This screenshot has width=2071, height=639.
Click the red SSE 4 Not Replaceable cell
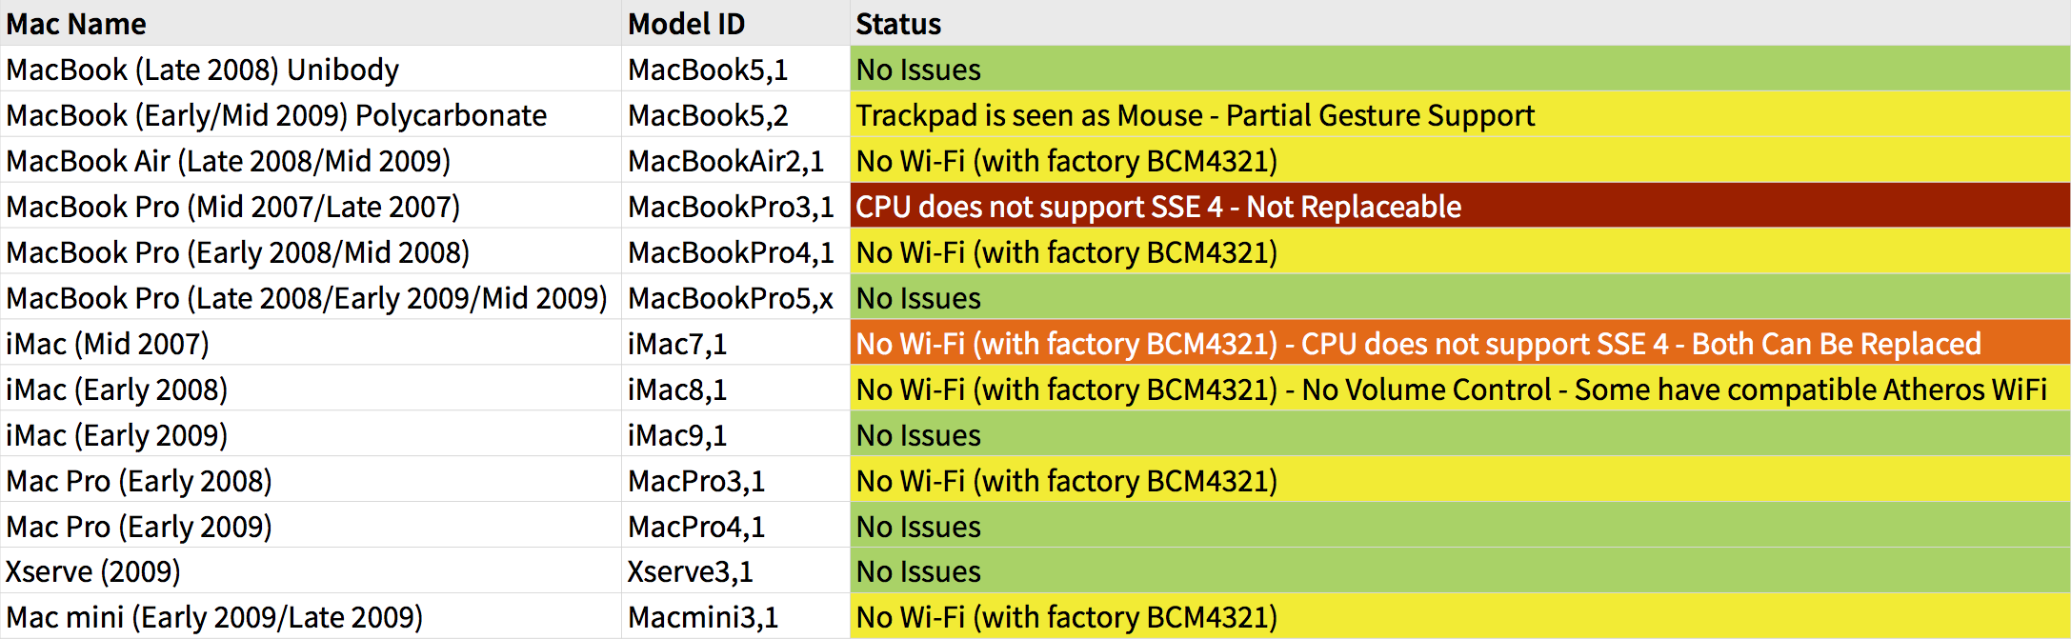tap(1157, 207)
